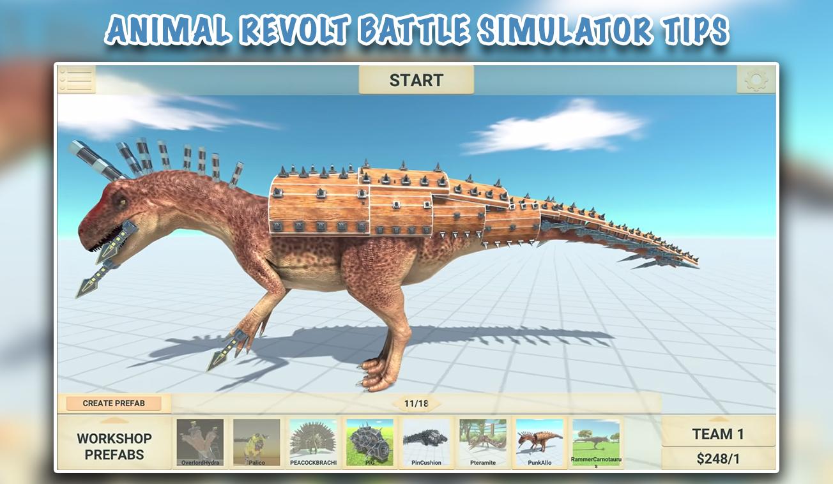Open the hamburger menu list icon
833x484 pixels.
(x=76, y=79)
